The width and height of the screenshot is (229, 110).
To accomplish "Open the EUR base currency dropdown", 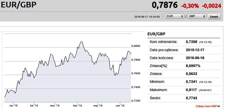I will point(175,16).
